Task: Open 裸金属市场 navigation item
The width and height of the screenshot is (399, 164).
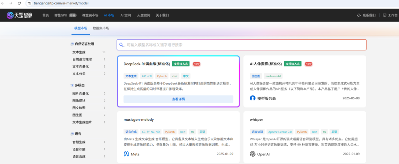Action: (x=90, y=15)
